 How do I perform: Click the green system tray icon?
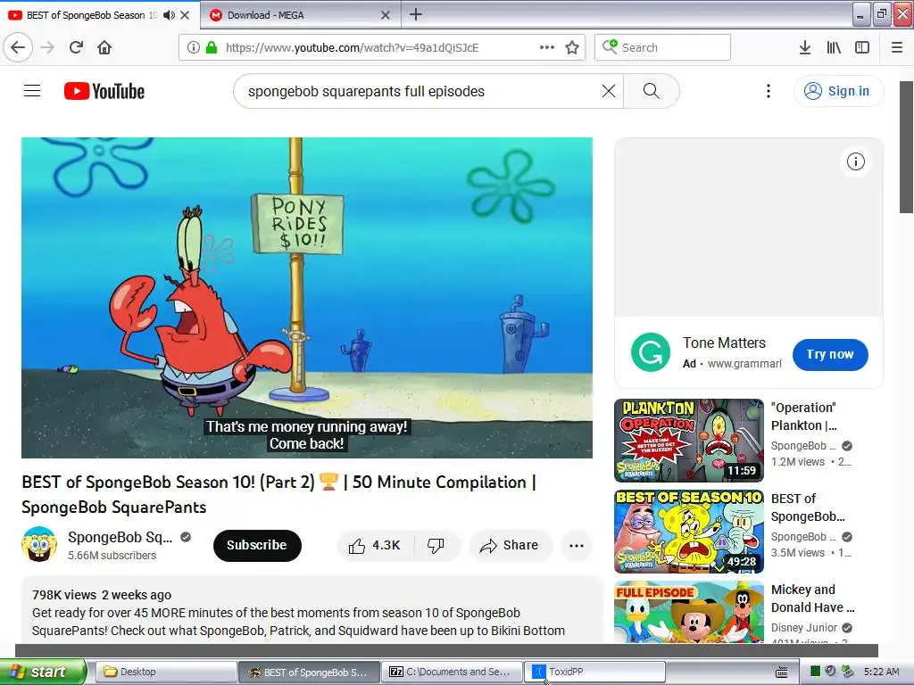click(x=815, y=672)
